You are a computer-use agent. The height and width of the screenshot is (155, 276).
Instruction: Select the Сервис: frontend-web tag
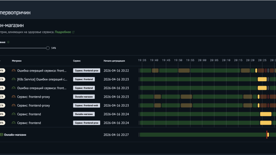pyautogui.click(x=87, y=105)
